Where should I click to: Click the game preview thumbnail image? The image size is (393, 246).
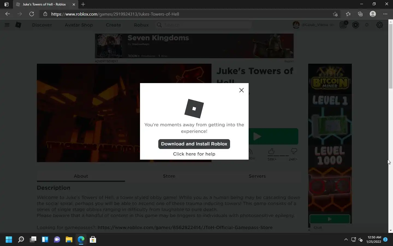[x=124, y=113]
